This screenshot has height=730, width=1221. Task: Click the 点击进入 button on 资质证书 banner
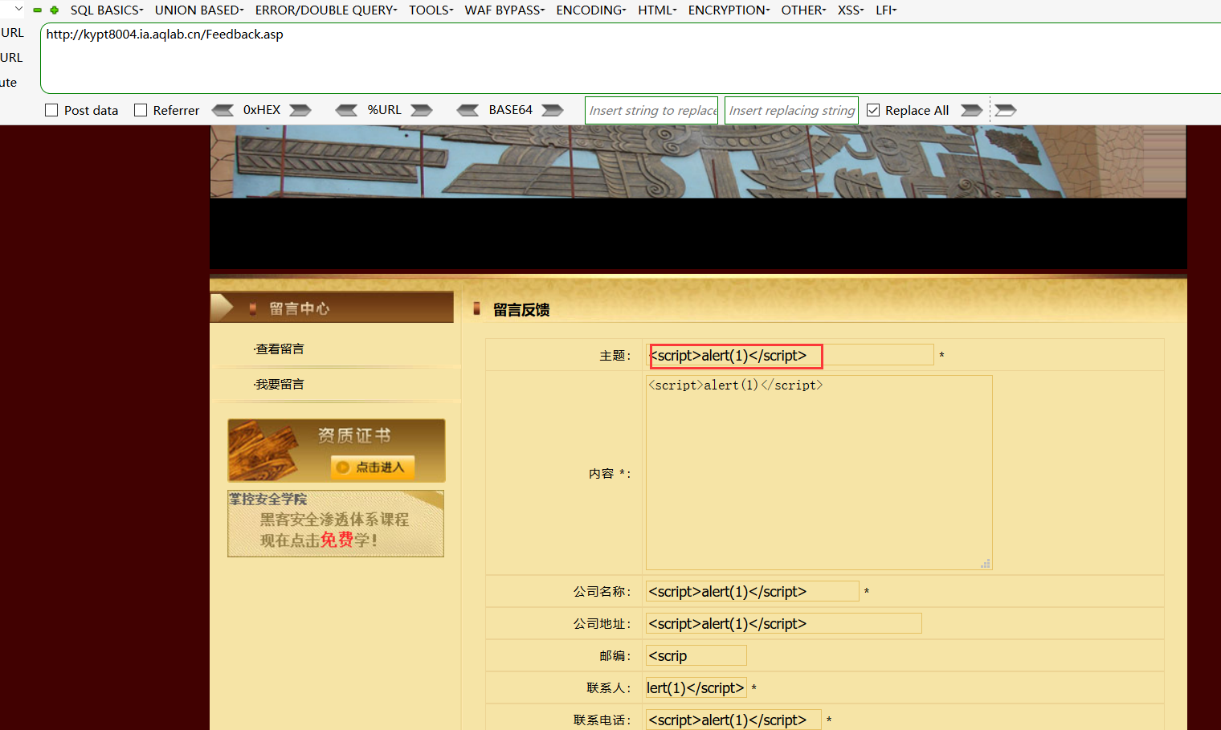(x=374, y=467)
